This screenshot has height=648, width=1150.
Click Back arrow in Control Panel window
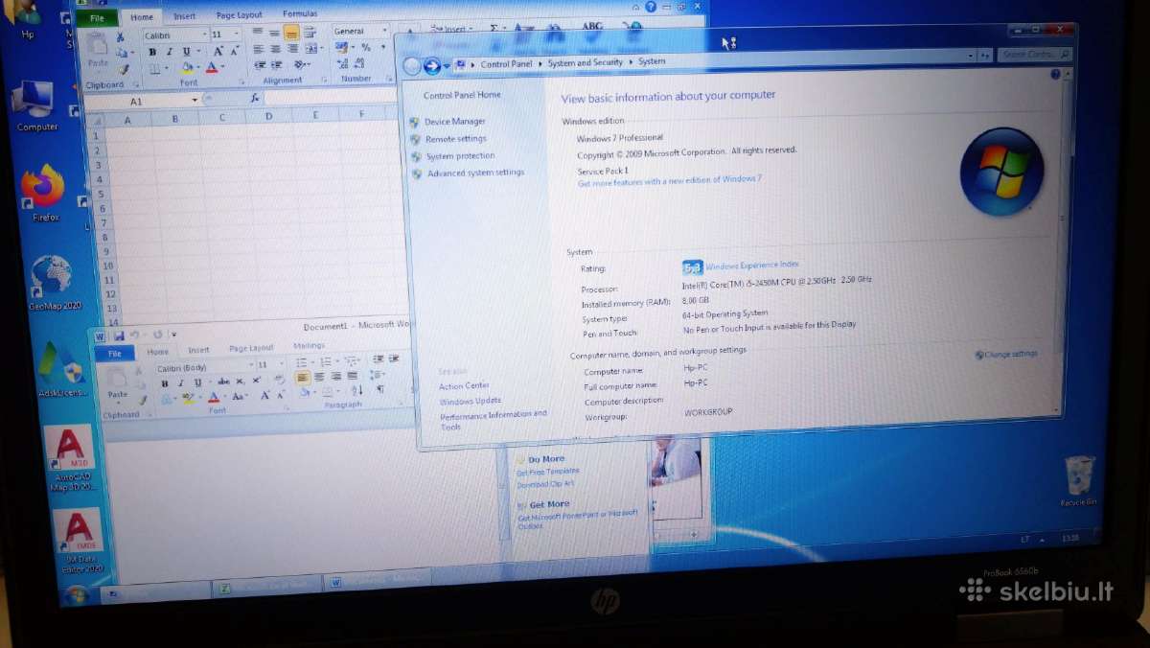click(x=412, y=65)
